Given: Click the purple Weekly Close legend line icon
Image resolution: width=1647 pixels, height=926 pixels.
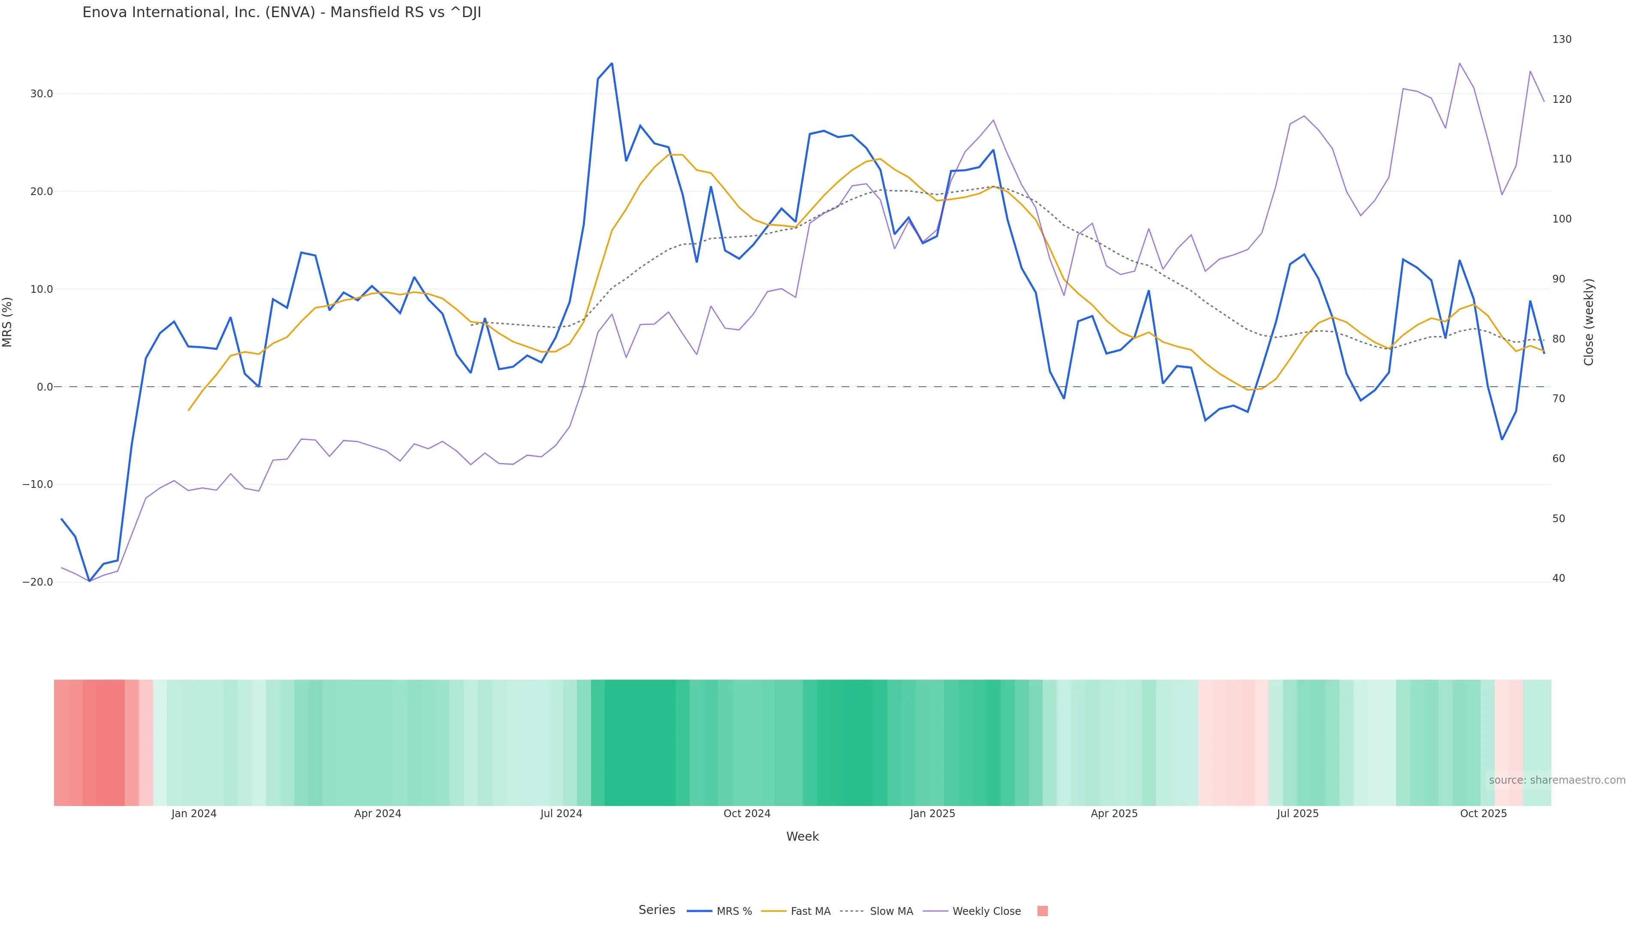Looking at the screenshot, I should 935,911.
